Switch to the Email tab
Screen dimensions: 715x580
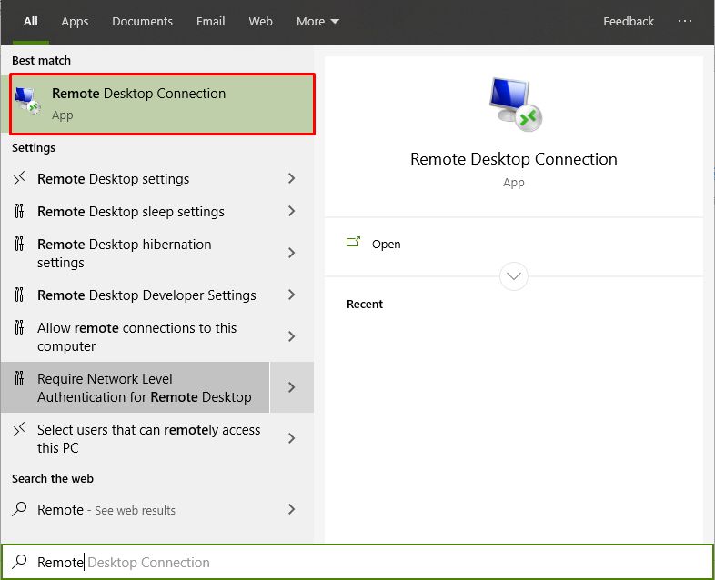click(211, 22)
